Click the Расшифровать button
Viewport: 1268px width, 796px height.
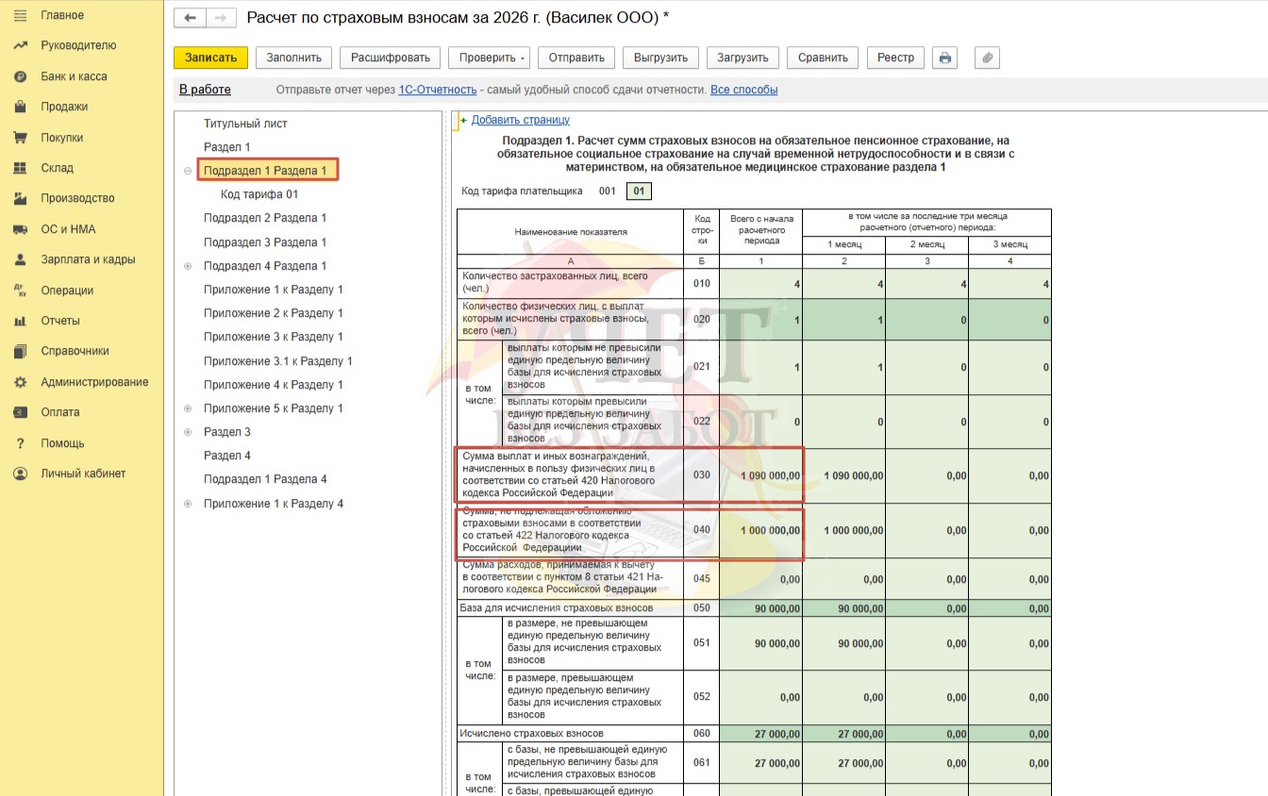pyautogui.click(x=390, y=58)
